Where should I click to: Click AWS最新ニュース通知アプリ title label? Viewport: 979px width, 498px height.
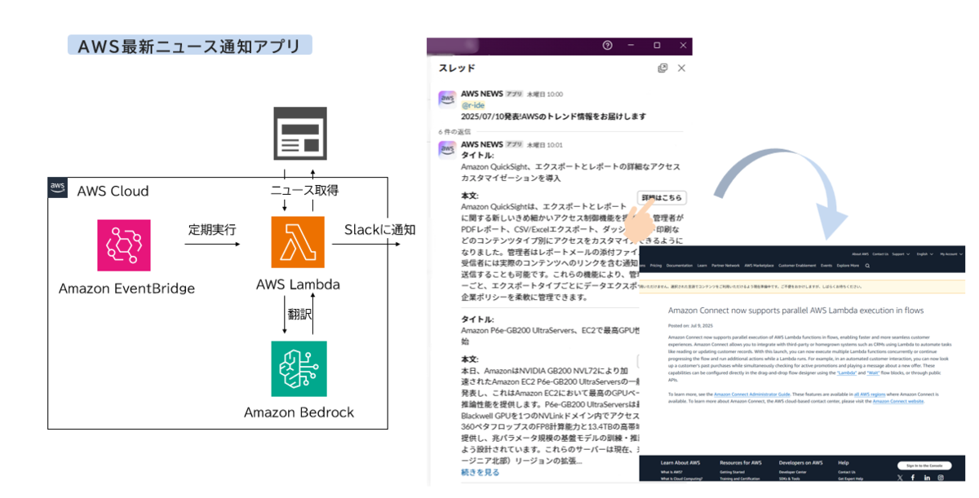[x=190, y=46]
